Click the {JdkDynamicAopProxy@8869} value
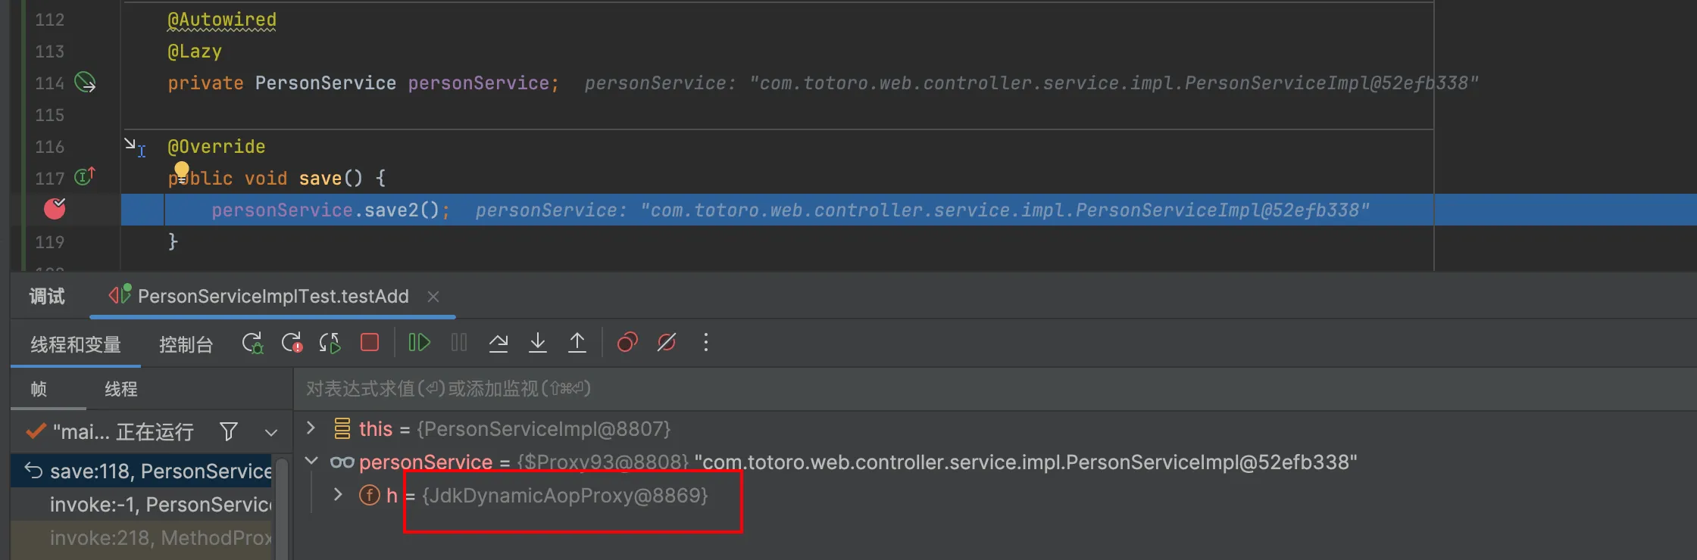The width and height of the screenshot is (1697, 560). tap(565, 496)
